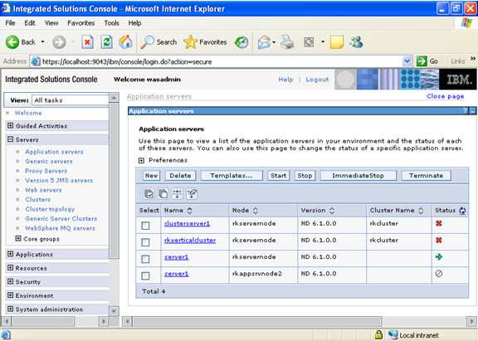Click the Messenger people icon

coord(356,42)
